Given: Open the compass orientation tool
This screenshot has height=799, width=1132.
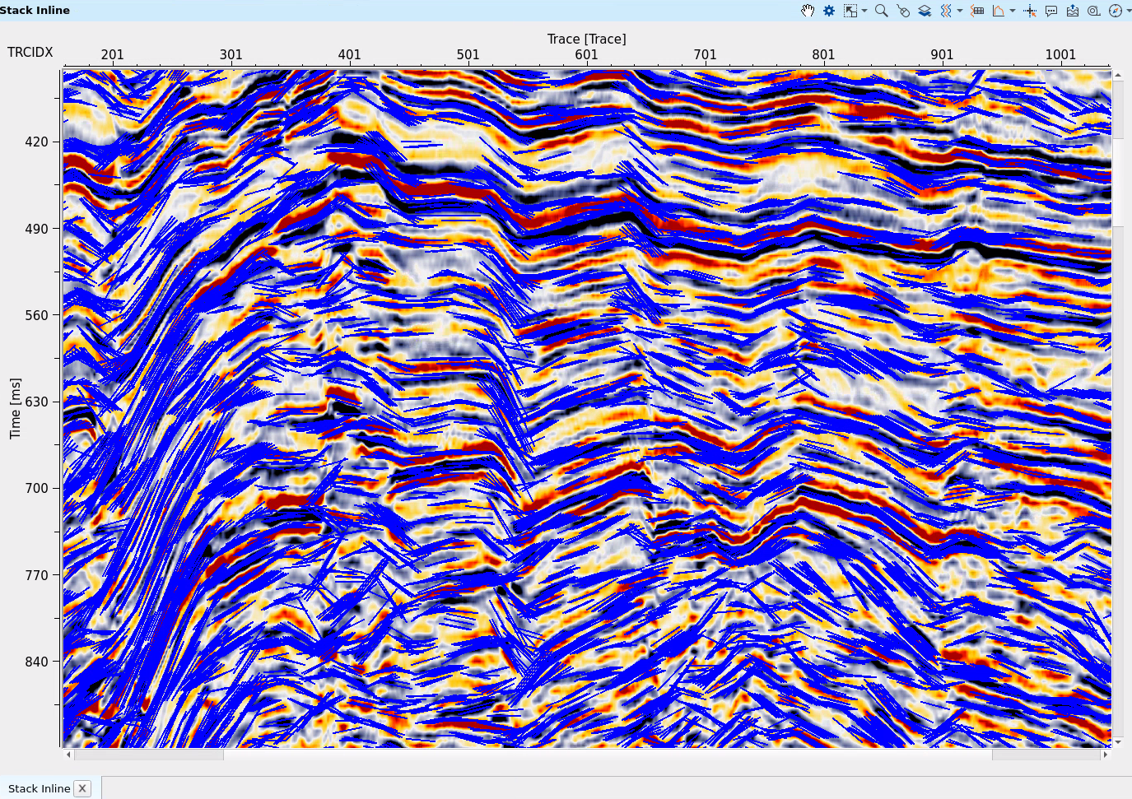Looking at the screenshot, I should tap(1115, 11).
